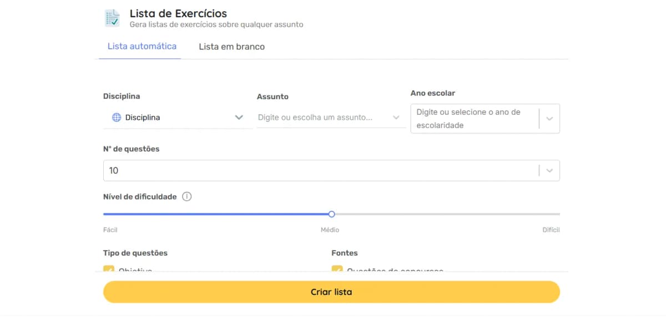Toggle the Questões de concursos checkbox
The image size is (666, 326).
click(337, 269)
